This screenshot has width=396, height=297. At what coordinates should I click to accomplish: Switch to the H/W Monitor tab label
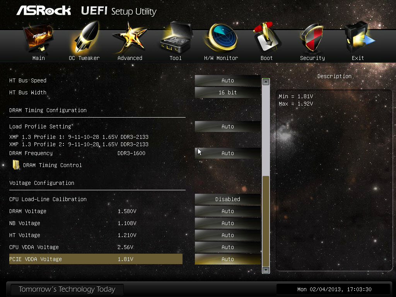pyautogui.click(x=221, y=58)
